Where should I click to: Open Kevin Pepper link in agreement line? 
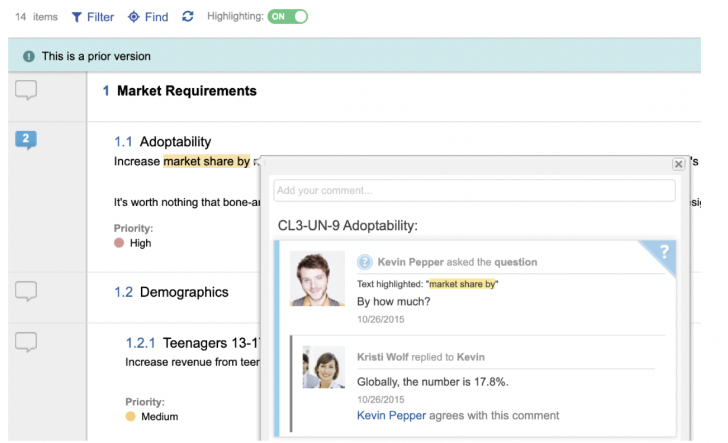tap(391, 416)
